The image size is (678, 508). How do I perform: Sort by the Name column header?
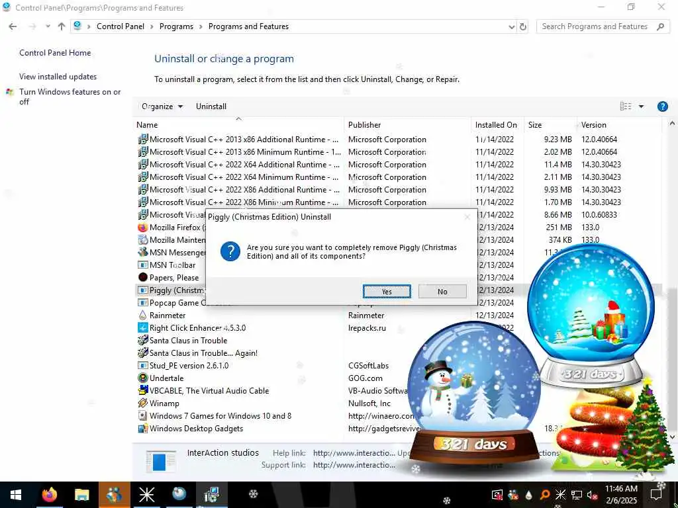(238, 125)
